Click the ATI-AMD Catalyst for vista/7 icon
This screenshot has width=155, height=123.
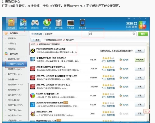pyautogui.click(x=33, y=87)
